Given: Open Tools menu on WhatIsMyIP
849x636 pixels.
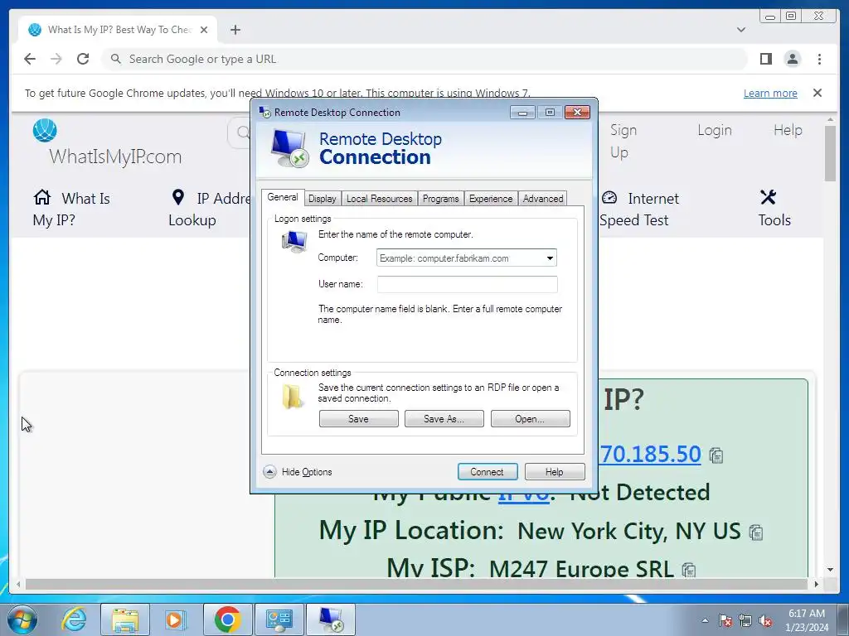Looking at the screenshot, I should 774,209.
